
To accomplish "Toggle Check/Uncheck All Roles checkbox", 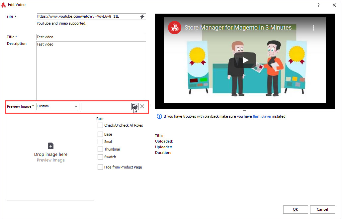I will 100,125.
